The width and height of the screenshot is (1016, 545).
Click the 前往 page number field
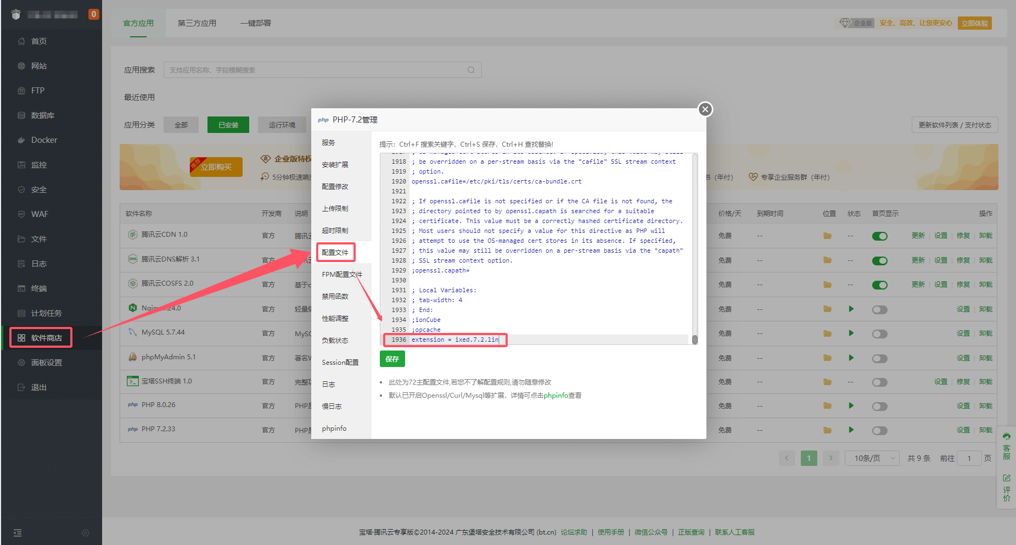pyautogui.click(x=969, y=458)
